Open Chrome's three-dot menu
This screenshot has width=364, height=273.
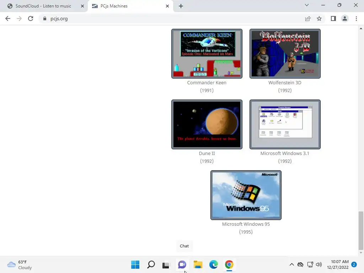point(356,18)
